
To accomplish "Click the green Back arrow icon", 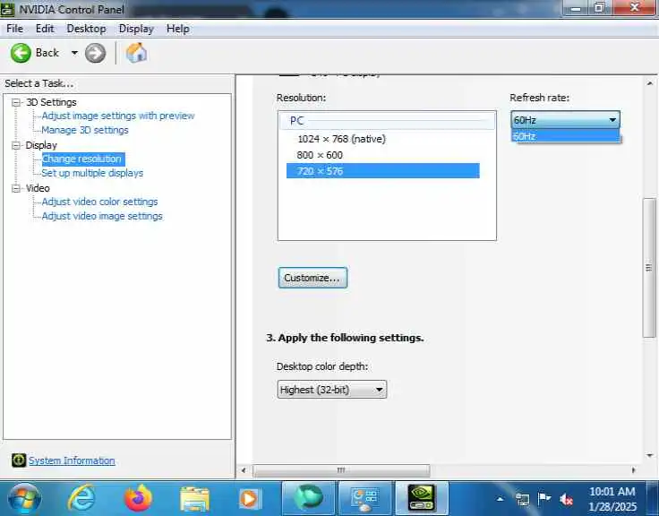I will (21, 54).
